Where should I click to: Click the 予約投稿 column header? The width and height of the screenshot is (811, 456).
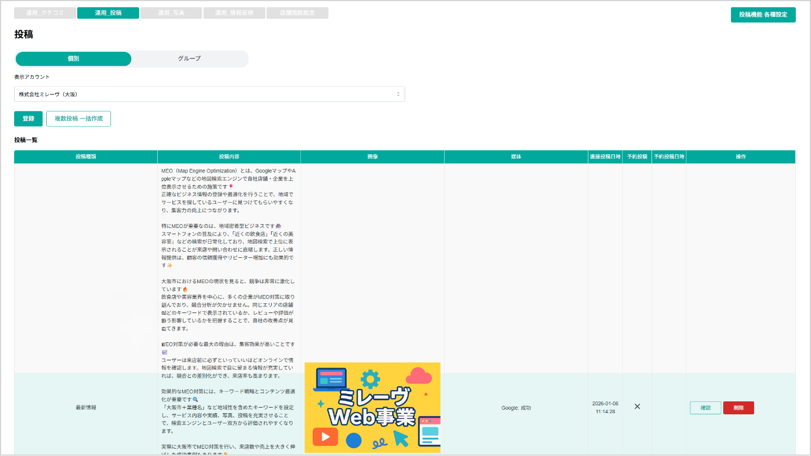(x=637, y=157)
